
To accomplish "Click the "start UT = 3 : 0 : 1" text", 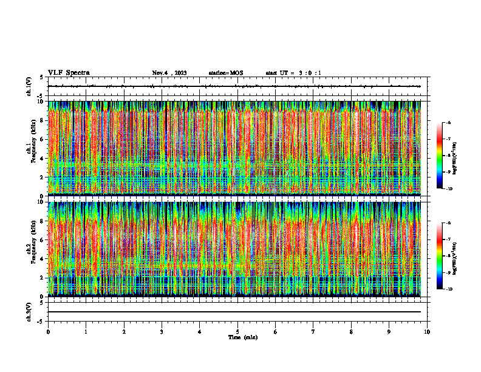I will click(x=293, y=73).
